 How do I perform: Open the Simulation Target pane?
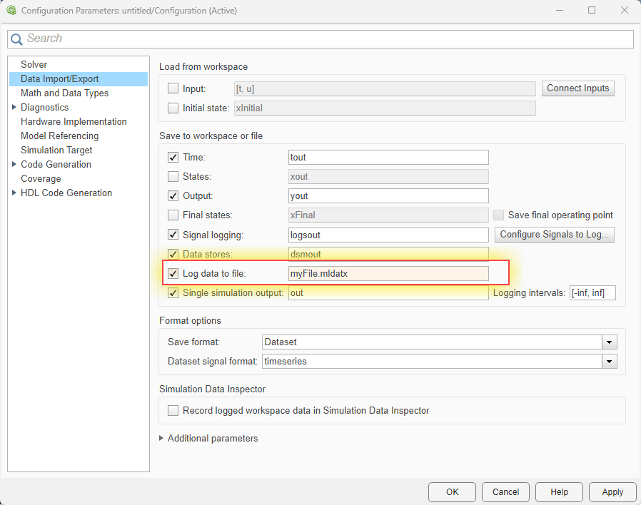pos(56,150)
